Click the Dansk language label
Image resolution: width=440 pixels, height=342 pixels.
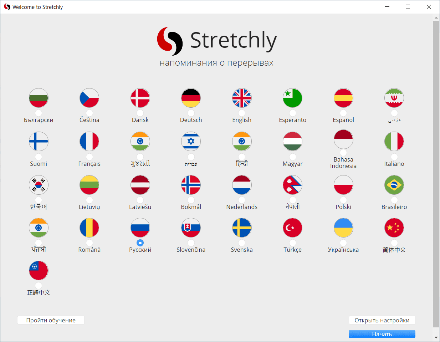(140, 120)
